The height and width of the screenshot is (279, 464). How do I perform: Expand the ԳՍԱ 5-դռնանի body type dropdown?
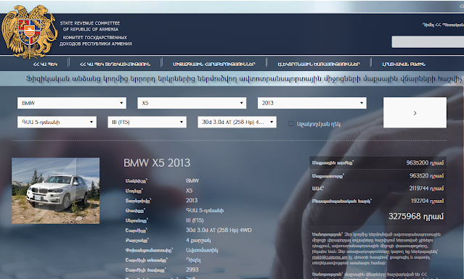click(57, 122)
